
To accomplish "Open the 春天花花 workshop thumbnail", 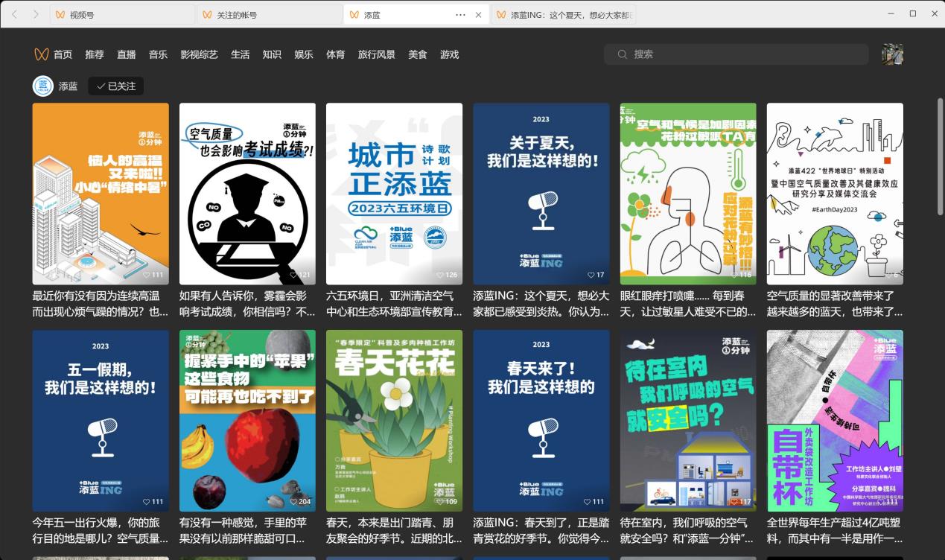I will (394, 421).
